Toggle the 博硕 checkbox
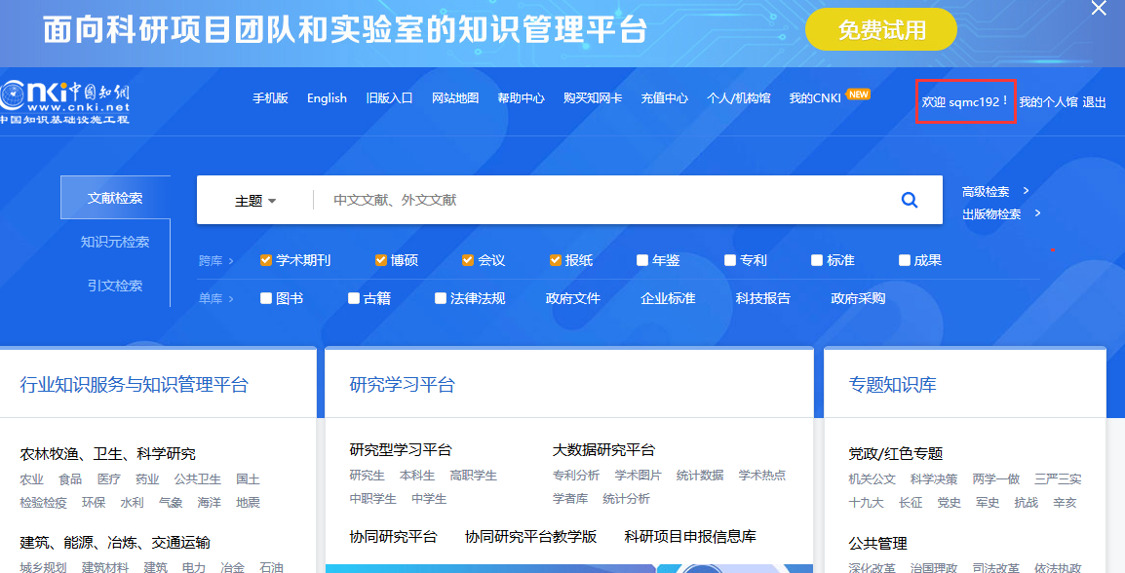1125x573 pixels. coord(381,260)
